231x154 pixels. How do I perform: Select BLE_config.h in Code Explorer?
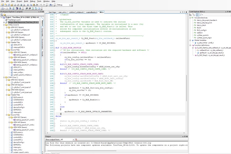tap(202, 30)
